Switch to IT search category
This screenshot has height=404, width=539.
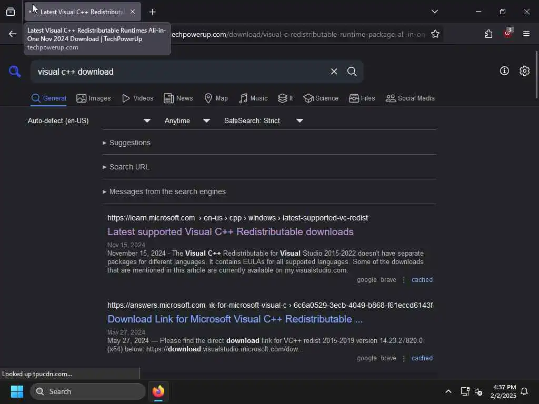pos(285,98)
